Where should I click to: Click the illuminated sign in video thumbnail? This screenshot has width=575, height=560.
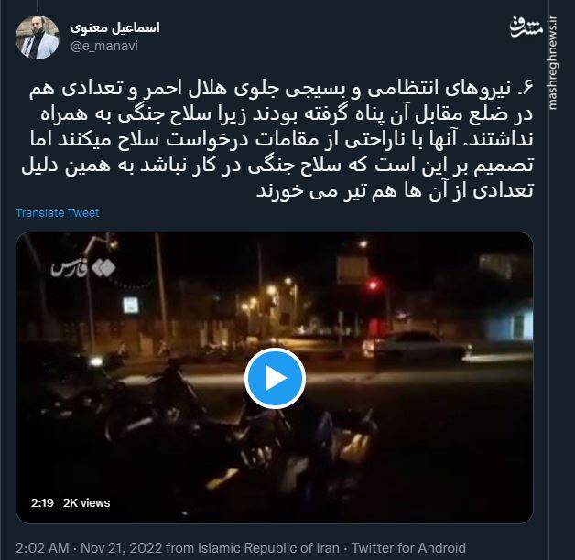[x=131, y=305]
